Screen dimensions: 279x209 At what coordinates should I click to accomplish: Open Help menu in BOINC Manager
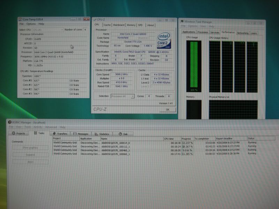point(62,127)
